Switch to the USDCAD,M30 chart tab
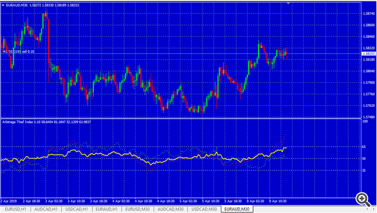 204,209
